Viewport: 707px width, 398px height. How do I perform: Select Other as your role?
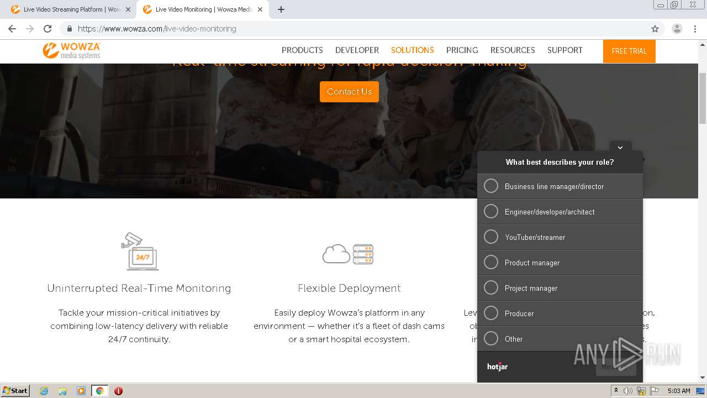coord(560,339)
